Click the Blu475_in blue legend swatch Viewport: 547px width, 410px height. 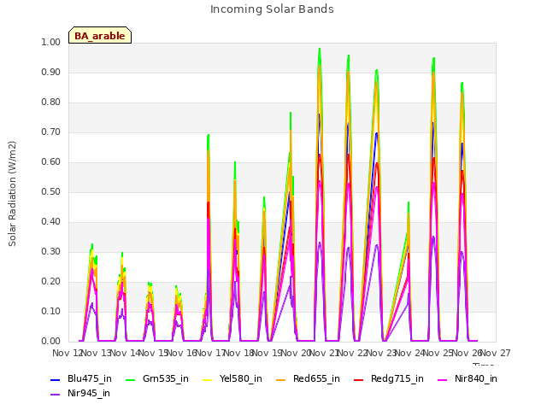point(55,379)
